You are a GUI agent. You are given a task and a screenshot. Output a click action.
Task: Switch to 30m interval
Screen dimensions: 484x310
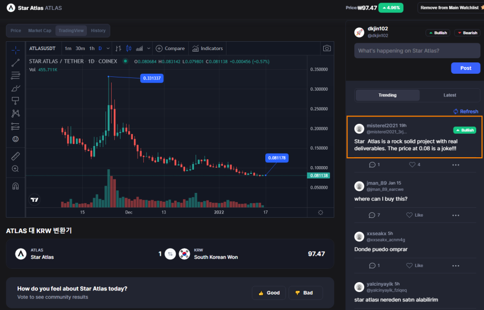[80, 48]
